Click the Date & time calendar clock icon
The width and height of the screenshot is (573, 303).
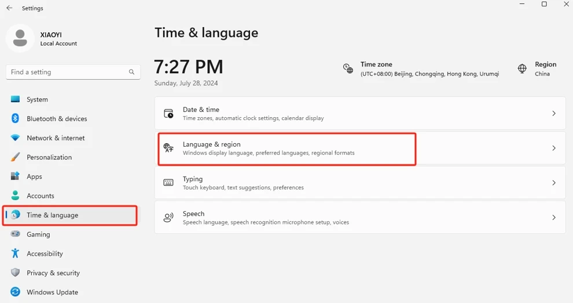[x=168, y=113]
